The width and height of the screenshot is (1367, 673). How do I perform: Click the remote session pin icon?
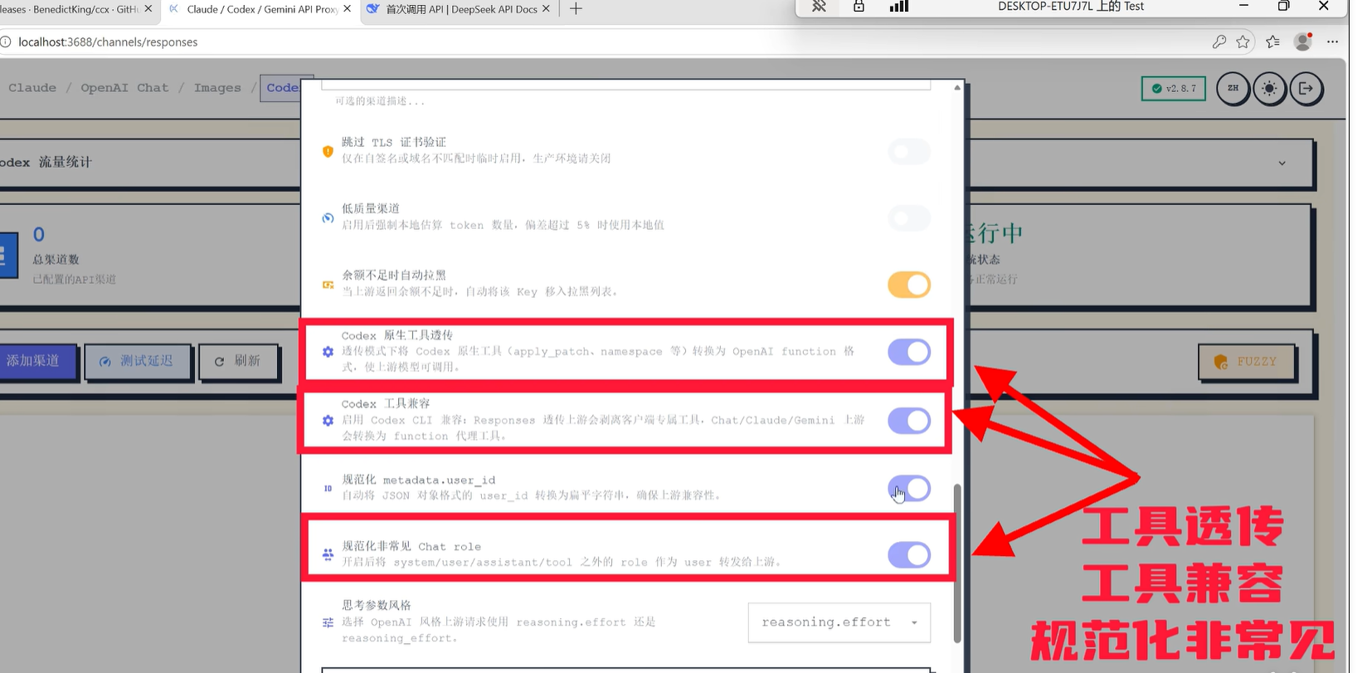coord(819,7)
